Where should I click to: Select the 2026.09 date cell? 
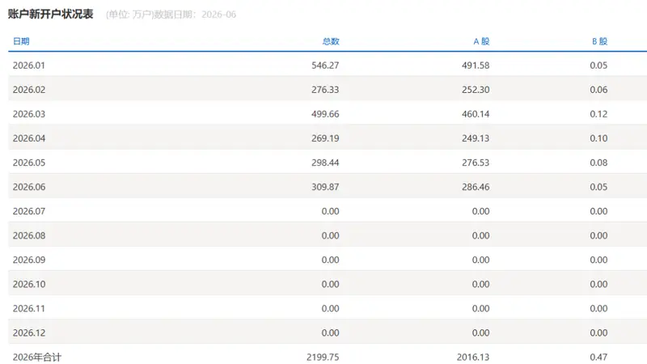pyautogui.click(x=29, y=260)
